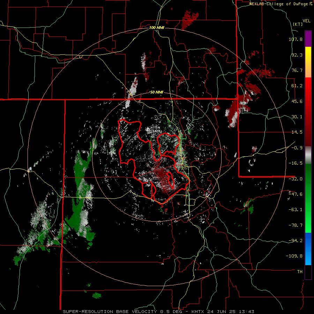Click the green segment of the color bar
Screen dimensions: 314x314
(308, 198)
